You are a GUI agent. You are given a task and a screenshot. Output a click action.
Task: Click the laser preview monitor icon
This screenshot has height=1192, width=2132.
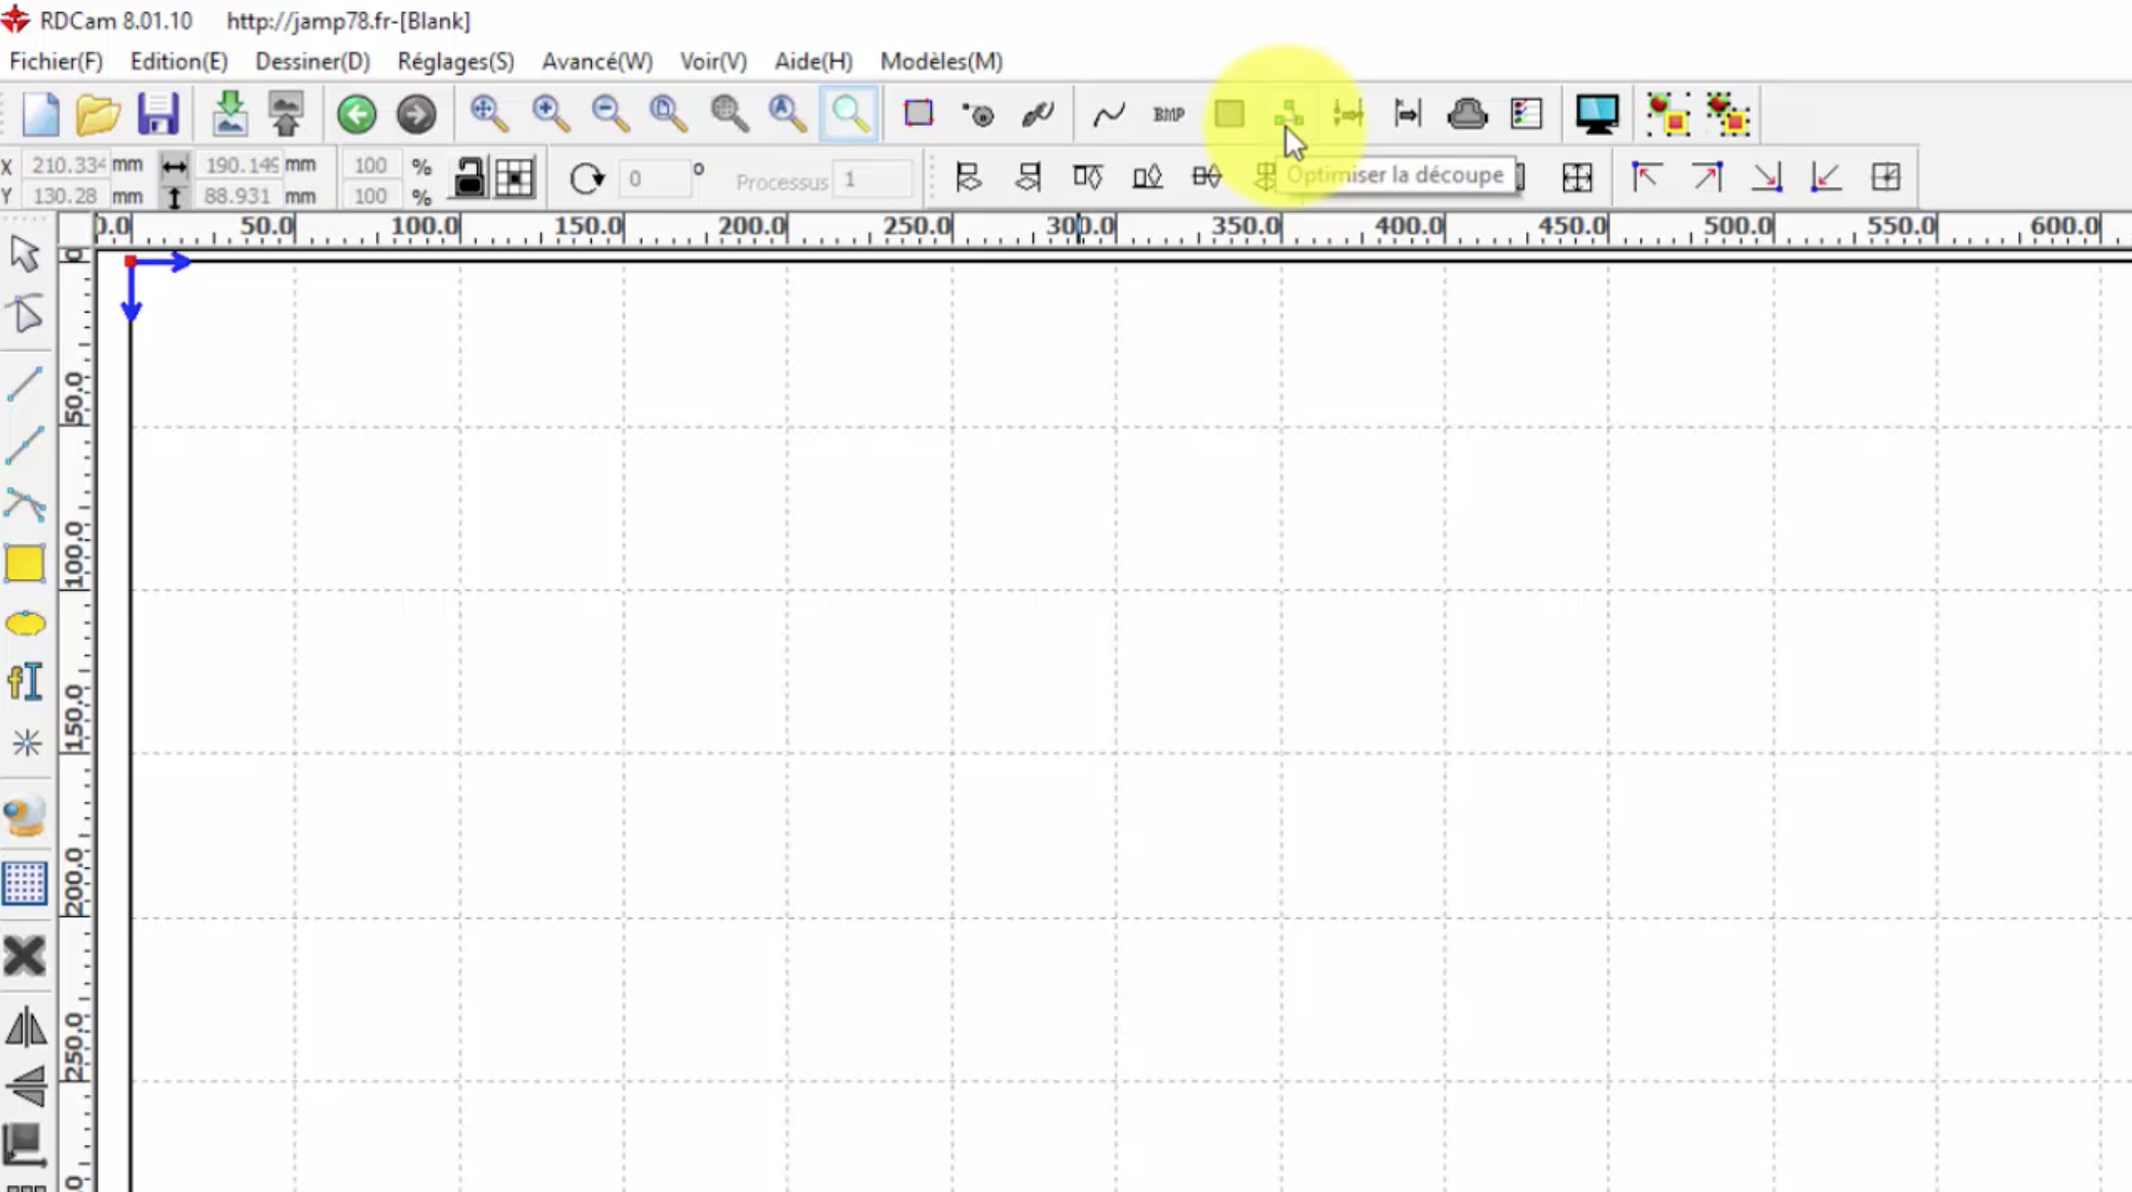click(x=1596, y=114)
